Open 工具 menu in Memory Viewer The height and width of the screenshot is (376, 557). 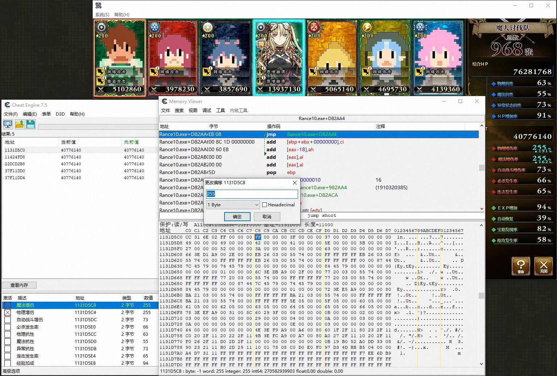tap(221, 110)
